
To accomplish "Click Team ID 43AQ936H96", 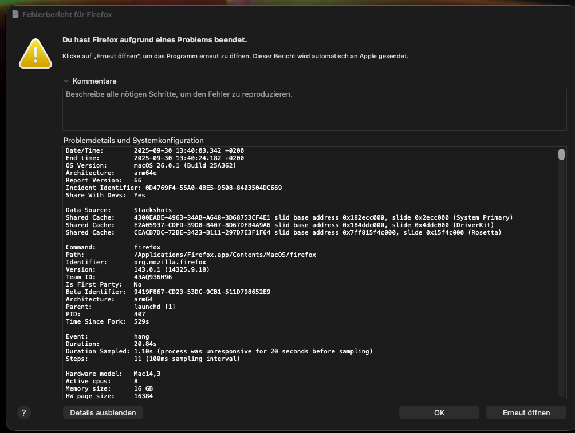I will point(152,277).
